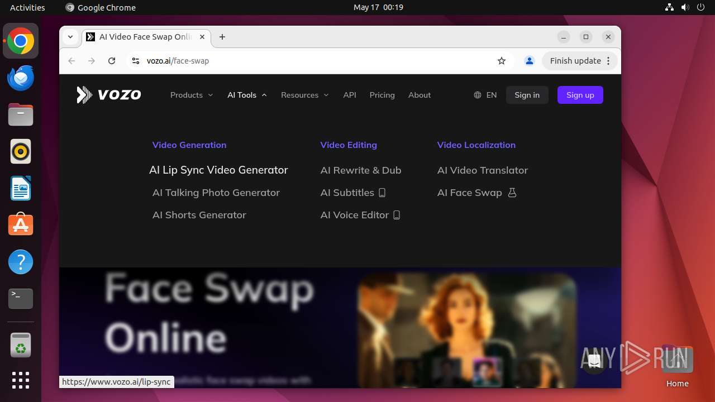Open the Chrome profile icon

(530, 61)
